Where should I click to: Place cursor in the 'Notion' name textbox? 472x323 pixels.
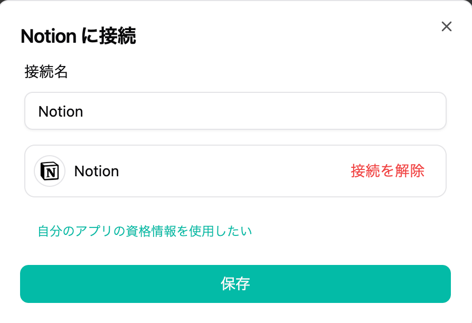tap(235, 111)
